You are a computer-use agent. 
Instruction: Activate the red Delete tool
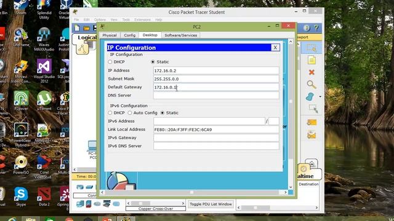coord(312,72)
